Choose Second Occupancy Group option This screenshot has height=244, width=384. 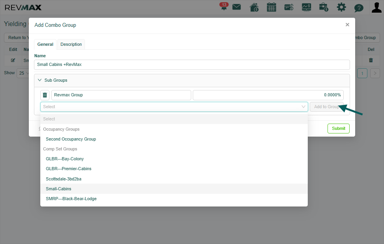click(174, 139)
